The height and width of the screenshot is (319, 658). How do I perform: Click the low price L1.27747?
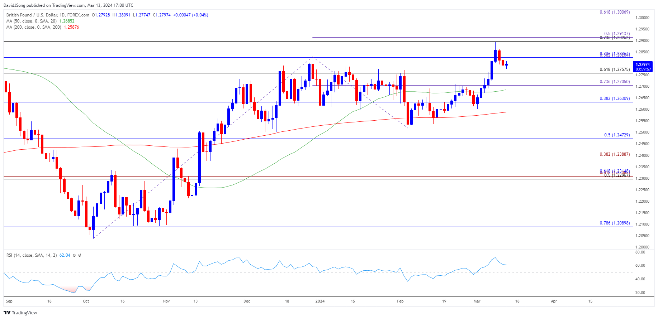pyautogui.click(x=142, y=15)
